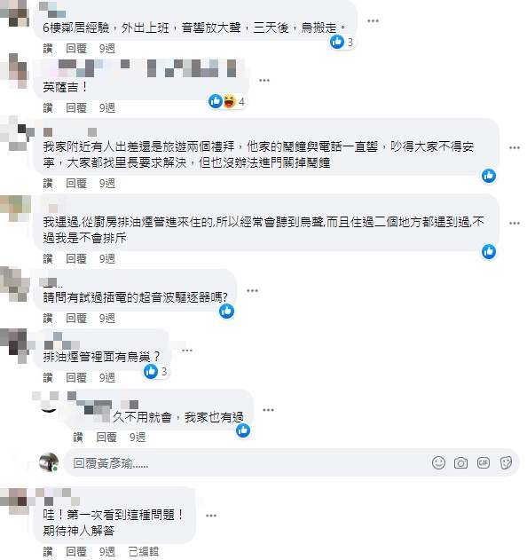527x560 pixels.
Task: View like reaction on 超音波驅逐器 comment
Action: coord(227,312)
